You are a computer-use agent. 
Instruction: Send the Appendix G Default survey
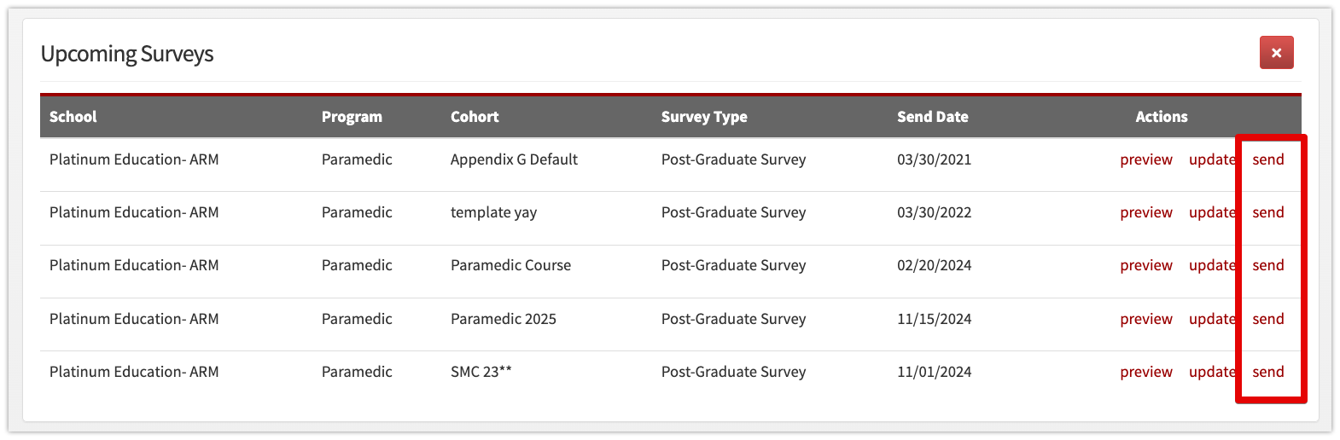point(1268,159)
